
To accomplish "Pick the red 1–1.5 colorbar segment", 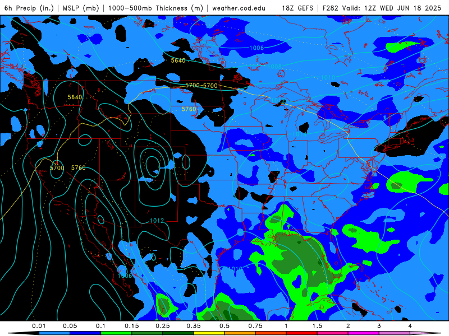I will [302, 333].
